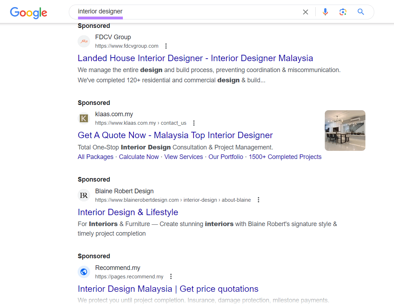The height and width of the screenshot is (307, 394).
Task: Click the Blaine Robert Design favicon
Action: pyautogui.click(x=84, y=195)
